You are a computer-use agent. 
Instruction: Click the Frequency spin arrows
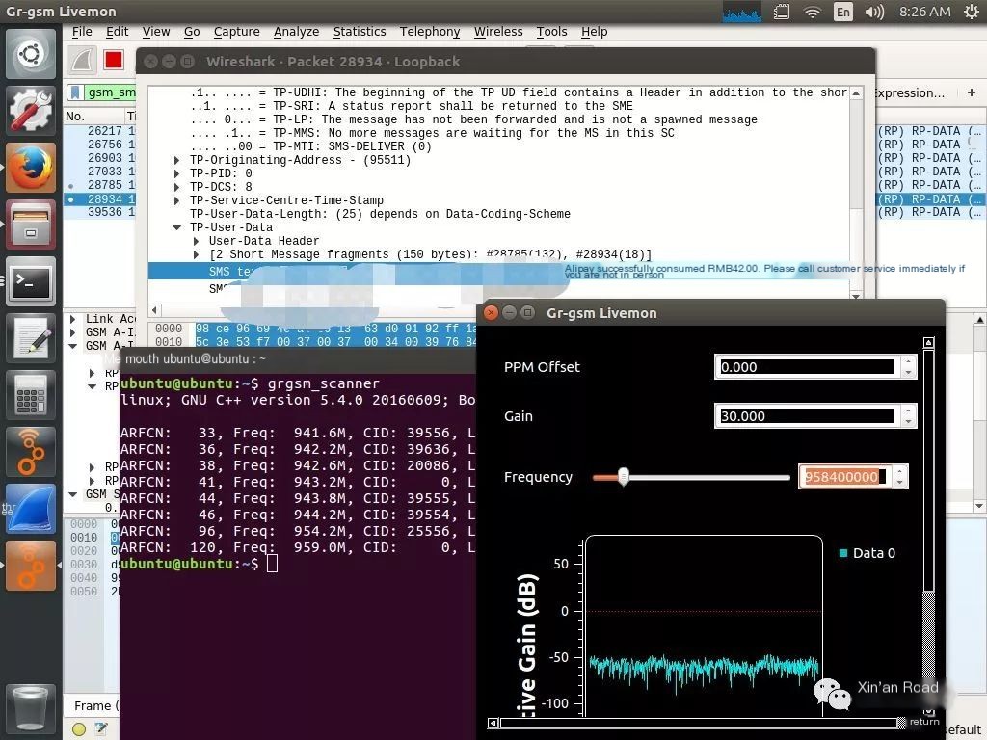tap(899, 477)
